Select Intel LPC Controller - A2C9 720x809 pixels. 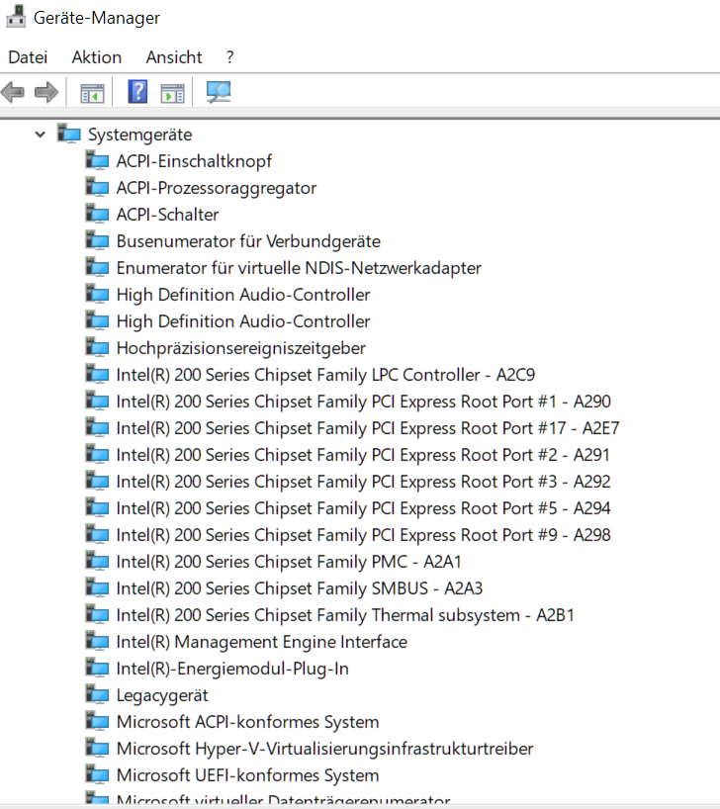325,375
